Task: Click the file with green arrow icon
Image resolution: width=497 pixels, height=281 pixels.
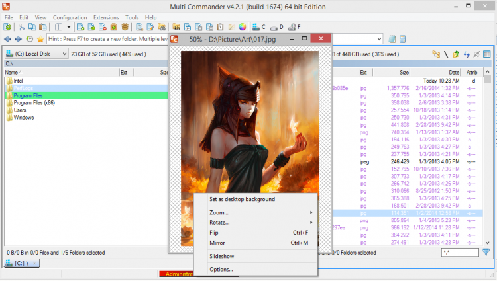Action: [91, 27]
